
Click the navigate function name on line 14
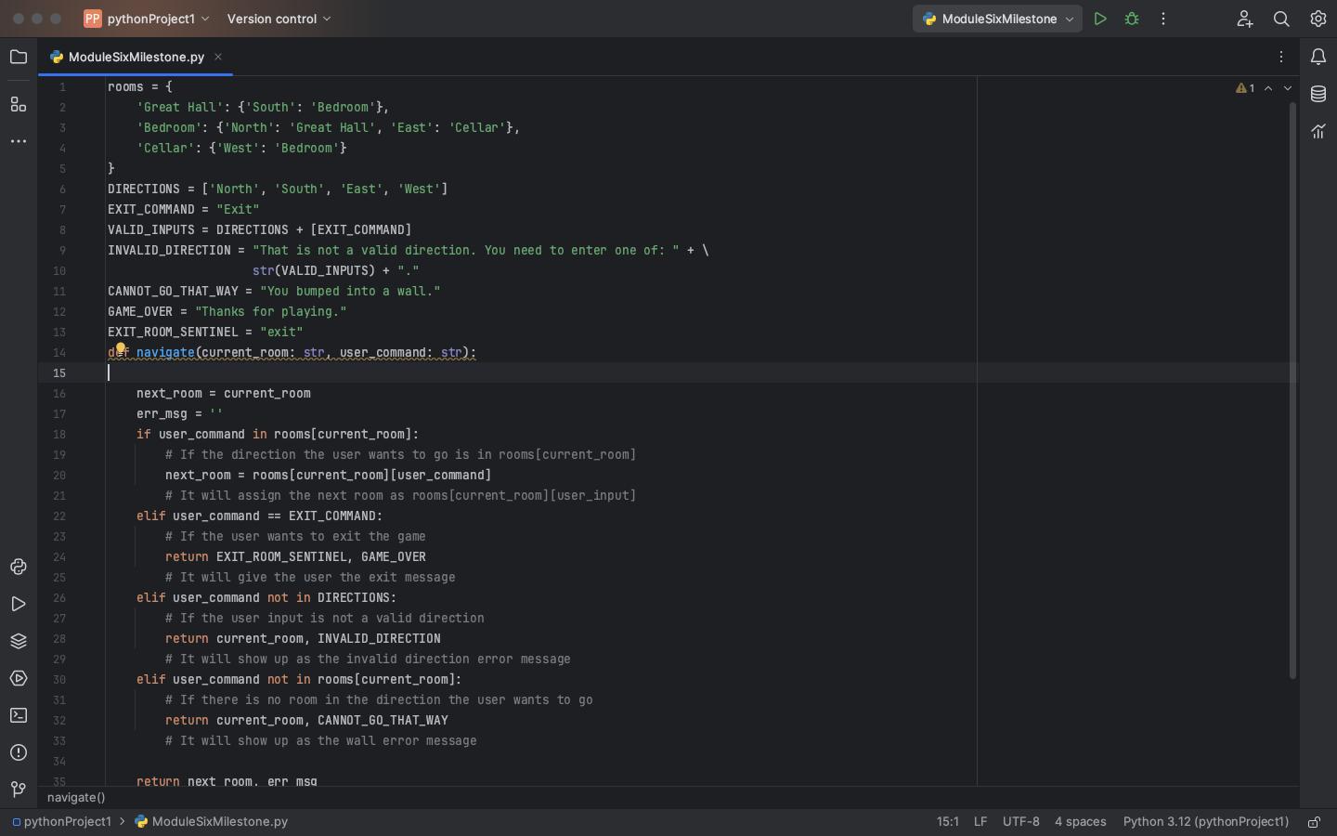coord(165,353)
